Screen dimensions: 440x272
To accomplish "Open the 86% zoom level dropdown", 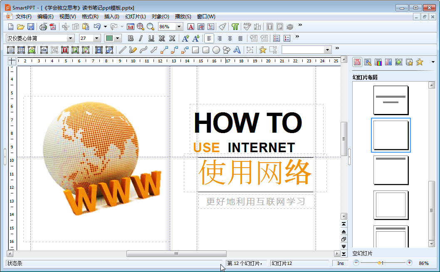I will (x=179, y=27).
